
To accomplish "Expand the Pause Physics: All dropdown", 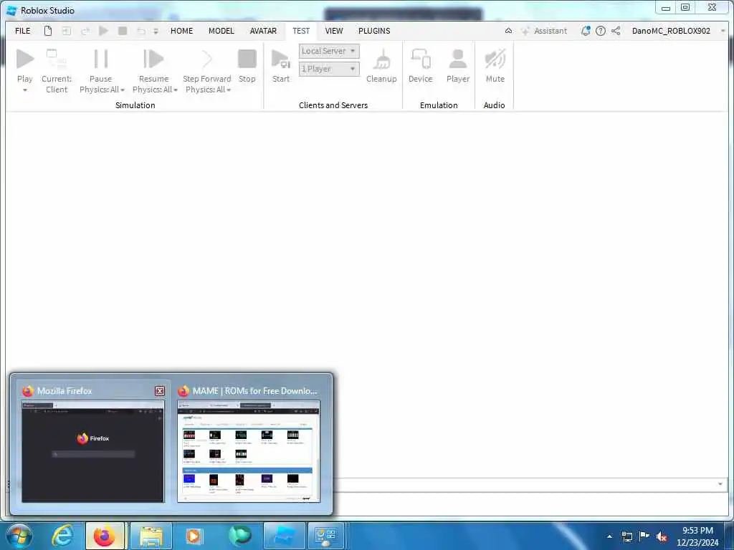I will pyautogui.click(x=123, y=90).
